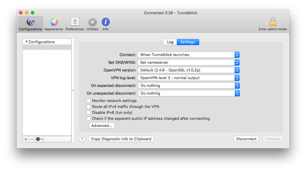
Task: Switch to the Settings tab
Action: coord(188,42)
